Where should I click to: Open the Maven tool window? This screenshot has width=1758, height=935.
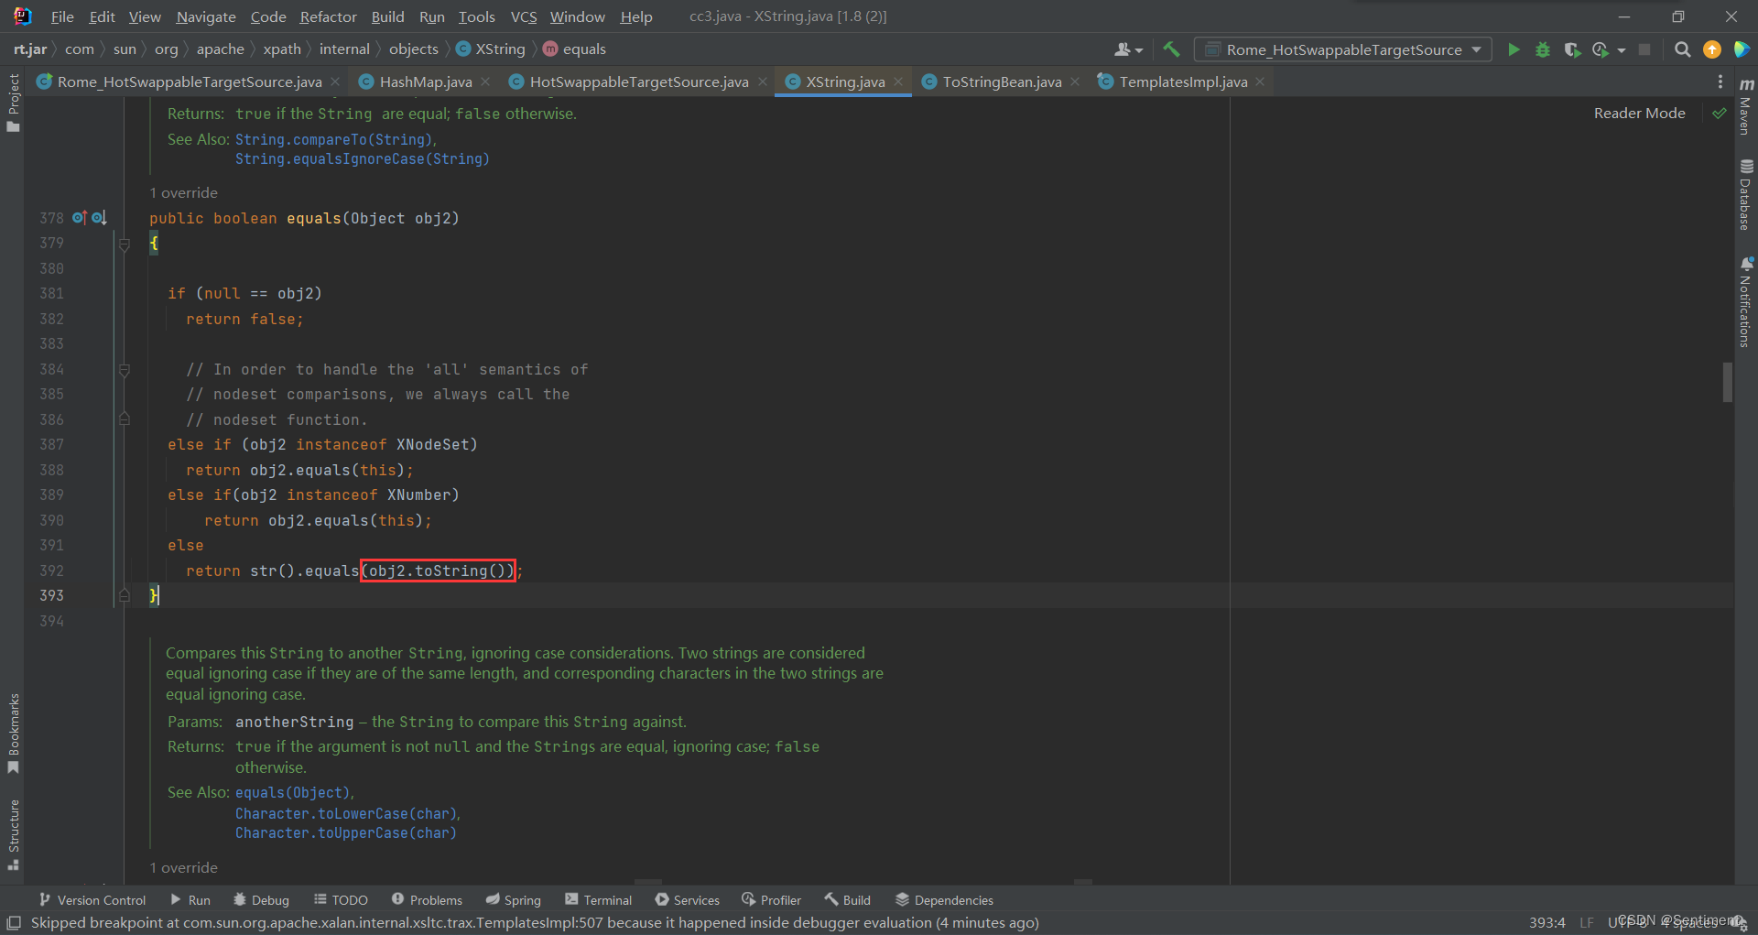[x=1746, y=106]
